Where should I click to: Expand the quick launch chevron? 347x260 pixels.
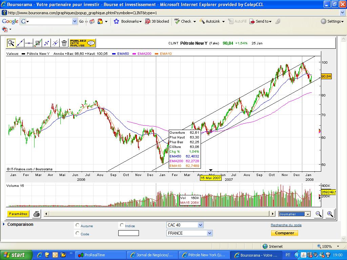pyautogui.click(x=71, y=253)
